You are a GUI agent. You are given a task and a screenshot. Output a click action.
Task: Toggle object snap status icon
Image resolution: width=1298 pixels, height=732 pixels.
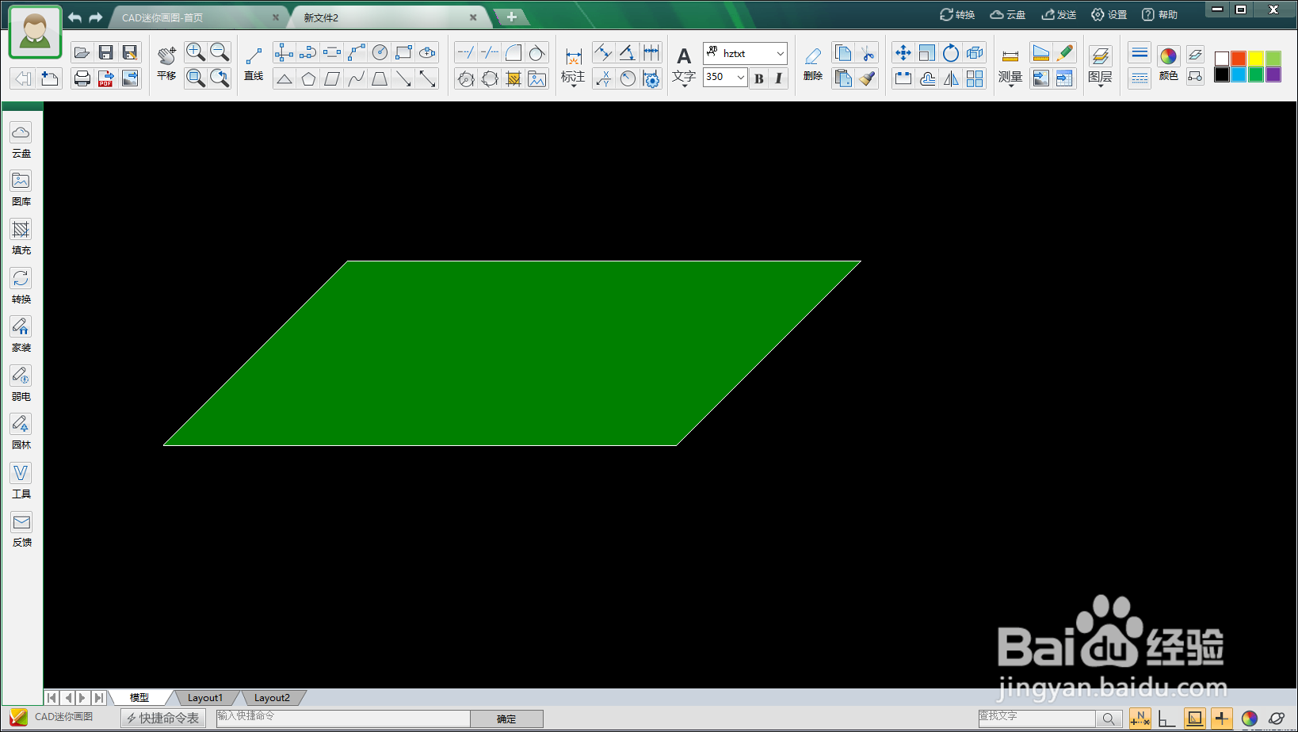tap(1194, 719)
